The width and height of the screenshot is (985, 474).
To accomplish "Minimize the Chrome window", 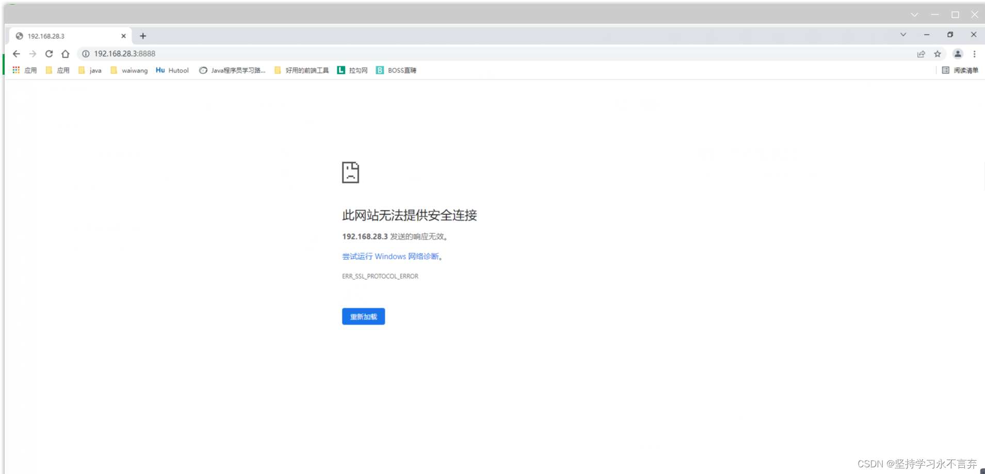I will pyautogui.click(x=927, y=35).
